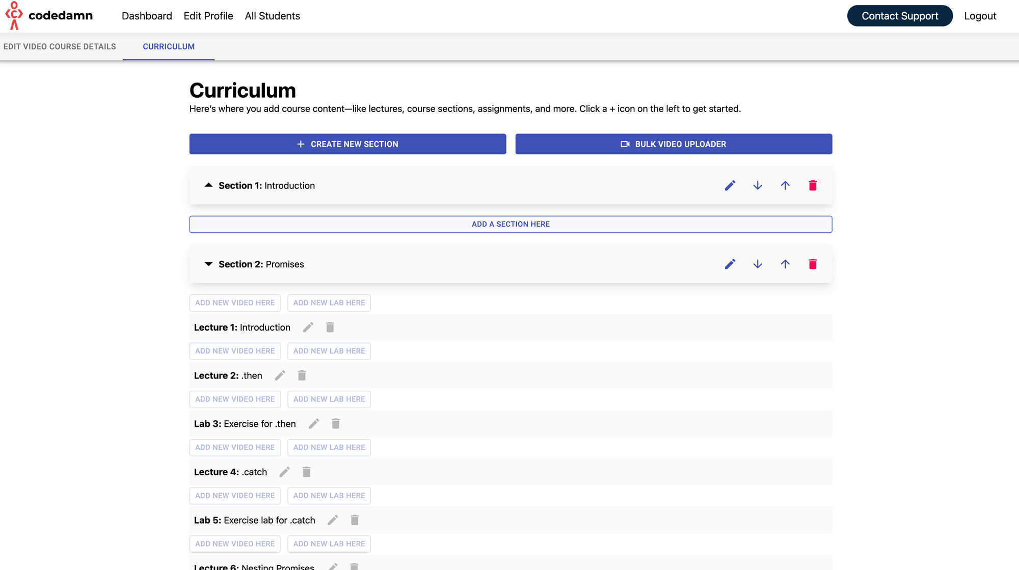Screen dimensions: 1019x570
Task: Click the codedamn brand name
Action: 61,16
